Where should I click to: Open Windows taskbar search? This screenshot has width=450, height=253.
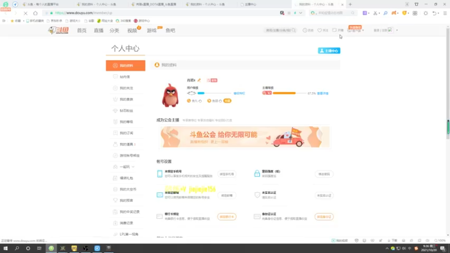(x=17, y=248)
